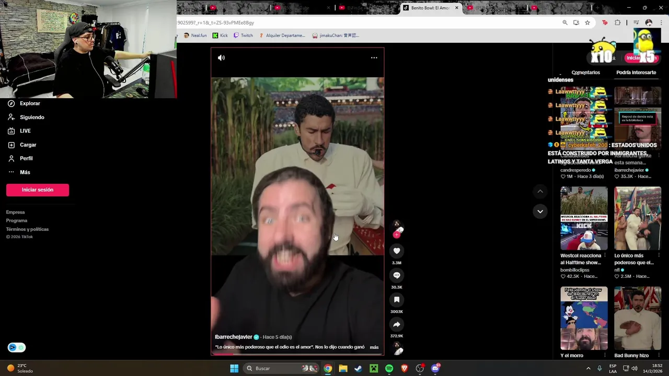Click the candresperedo author name
The width and height of the screenshot is (669, 376).
[575, 170]
